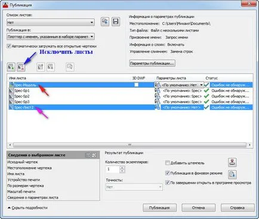Image resolution: width=259 pixels, height=219 pixels.
Task: Click page setup value of the Spec-Sp1 row
Action: click(x=182, y=91)
